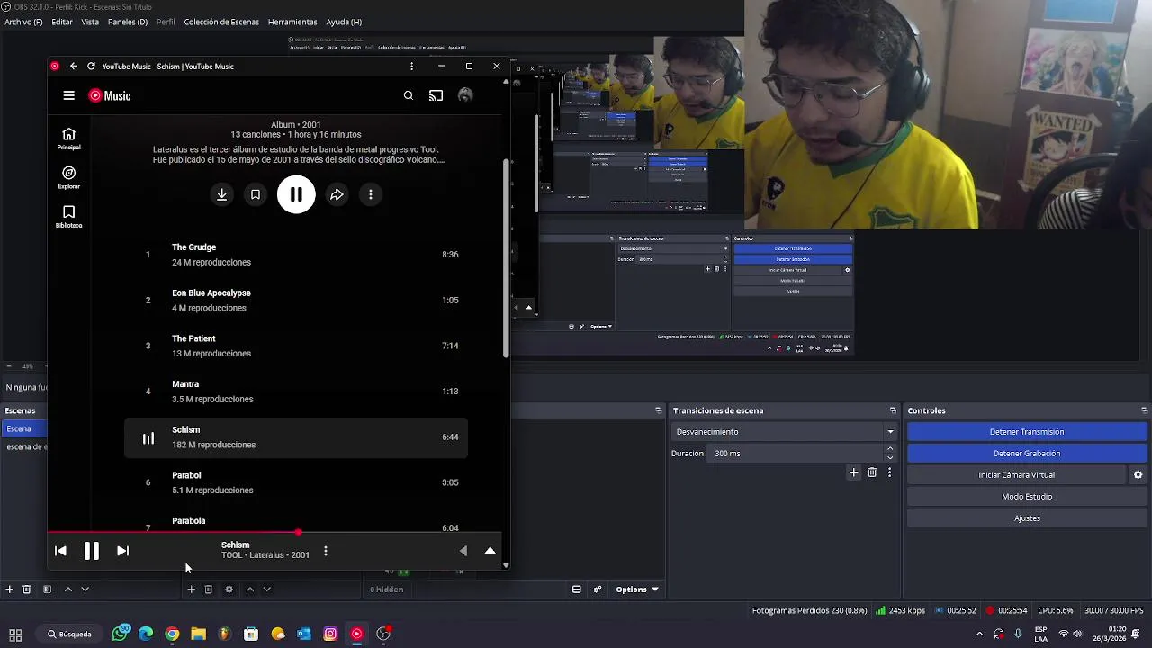This screenshot has width=1152, height=648.
Task: Remove the selected scene transition
Action: click(872, 472)
